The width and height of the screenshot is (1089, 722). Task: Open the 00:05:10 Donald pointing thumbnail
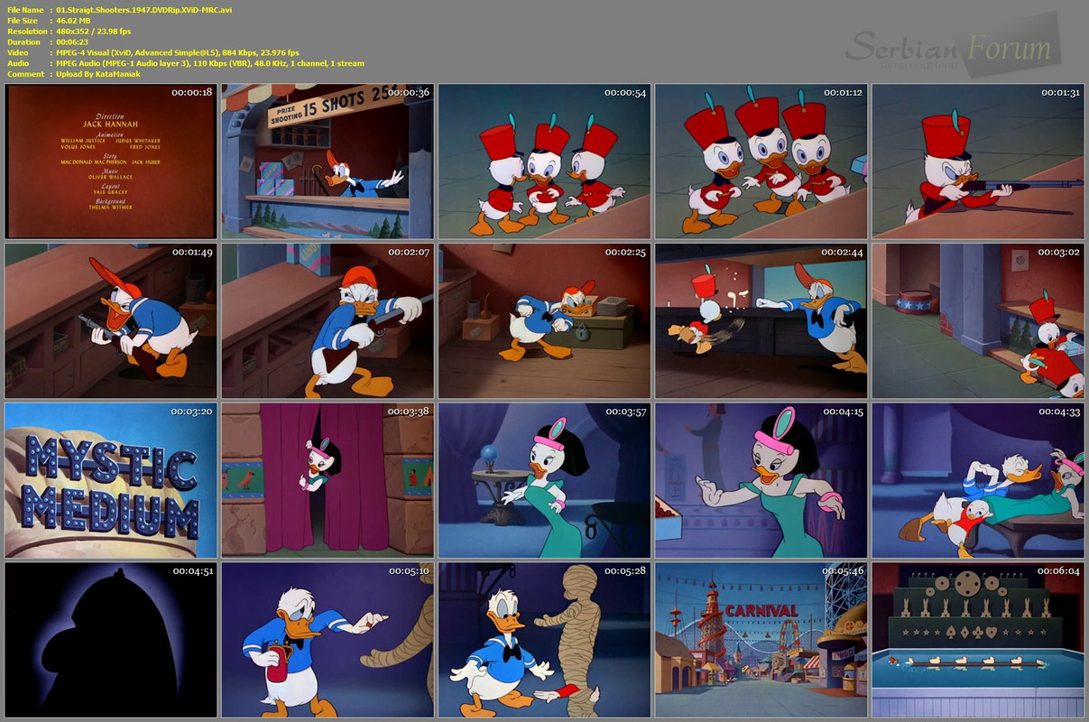[x=328, y=640]
